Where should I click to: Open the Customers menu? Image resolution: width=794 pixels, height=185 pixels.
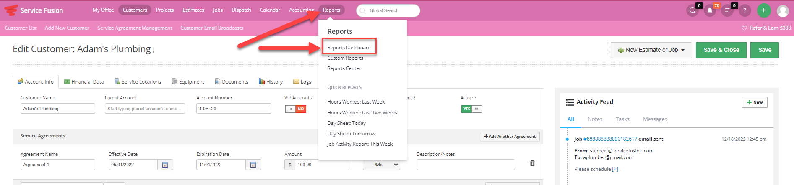(135, 10)
